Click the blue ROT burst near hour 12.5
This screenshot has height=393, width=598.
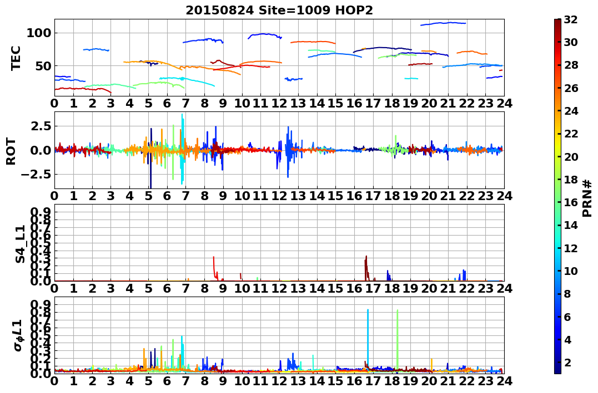point(288,151)
